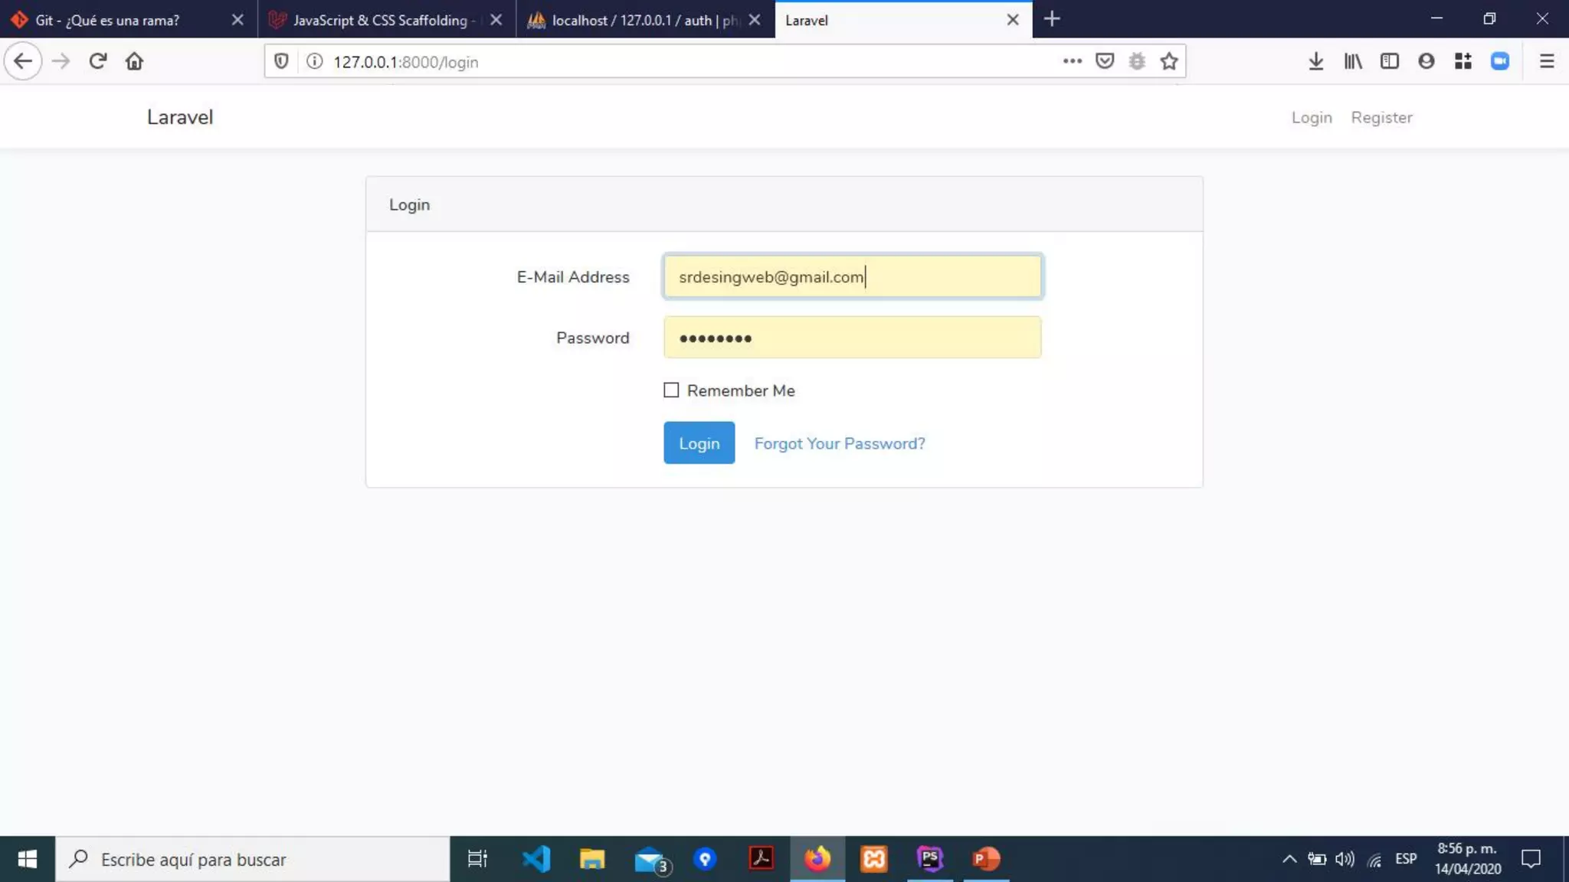Open Firefox account icon in toolbar
The image size is (1569, 882).
click(1426, 61)
